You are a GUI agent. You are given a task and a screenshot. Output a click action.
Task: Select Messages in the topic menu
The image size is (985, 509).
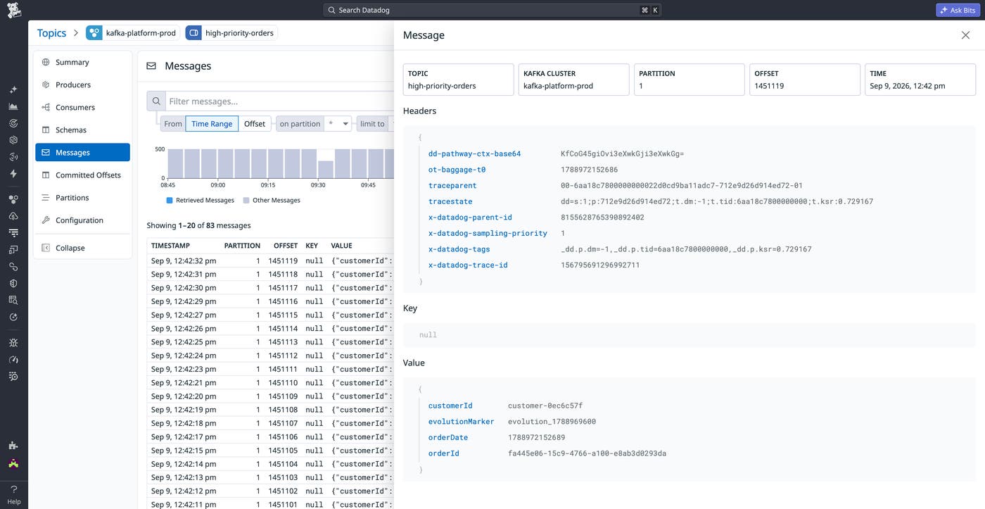pyautogui.click(x=82, y=152)
